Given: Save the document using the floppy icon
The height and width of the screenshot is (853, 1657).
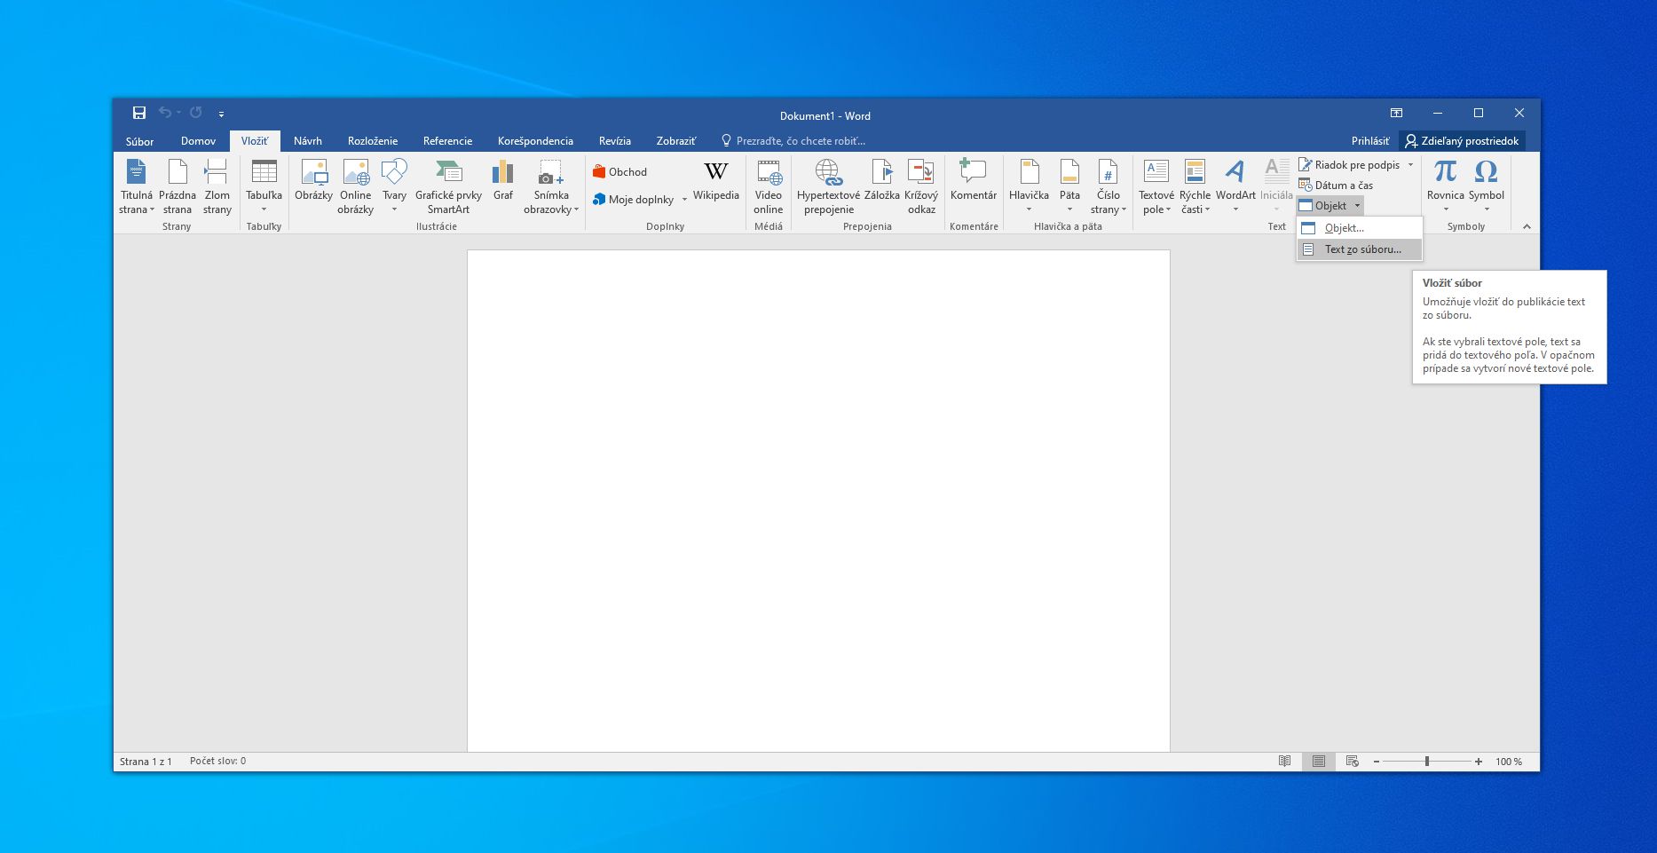Looking at the screenshot, I should click(139, 113).
